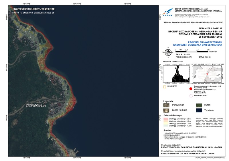229x161 pixels.
Task: Select the Lahan Terbuka legend image
Action: click(167, 110)
